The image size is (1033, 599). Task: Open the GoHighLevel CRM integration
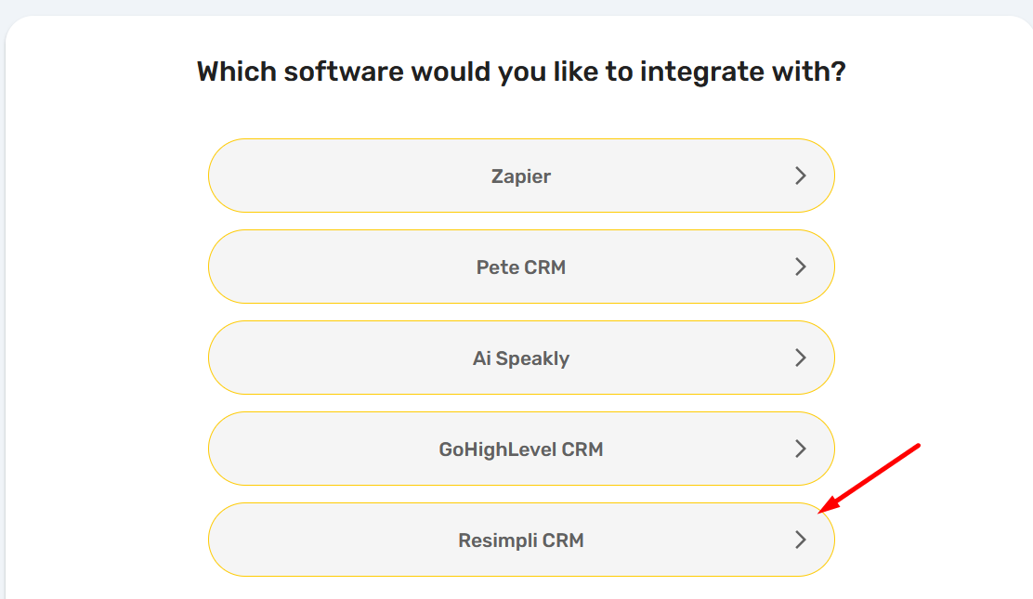point(520,449)
